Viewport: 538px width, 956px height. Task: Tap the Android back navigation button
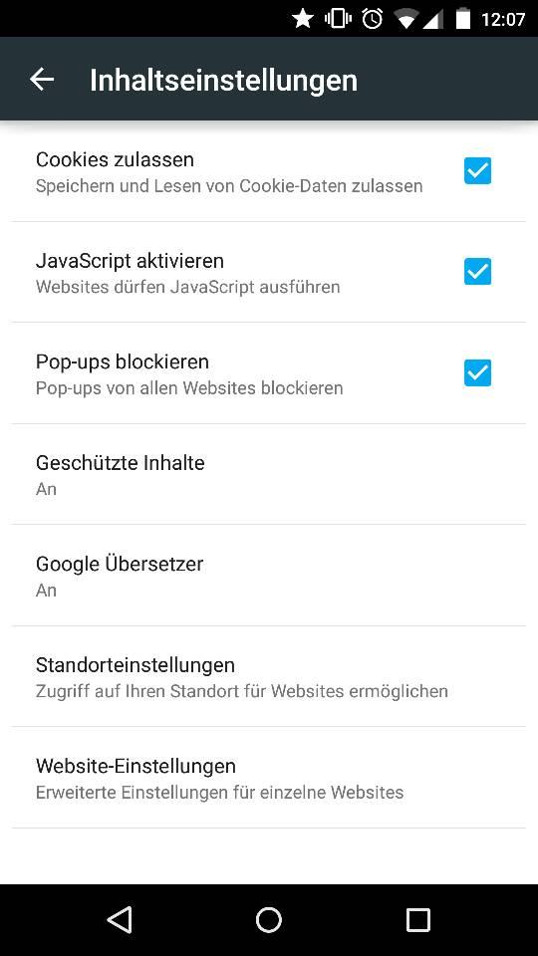(x=120, y=919)
